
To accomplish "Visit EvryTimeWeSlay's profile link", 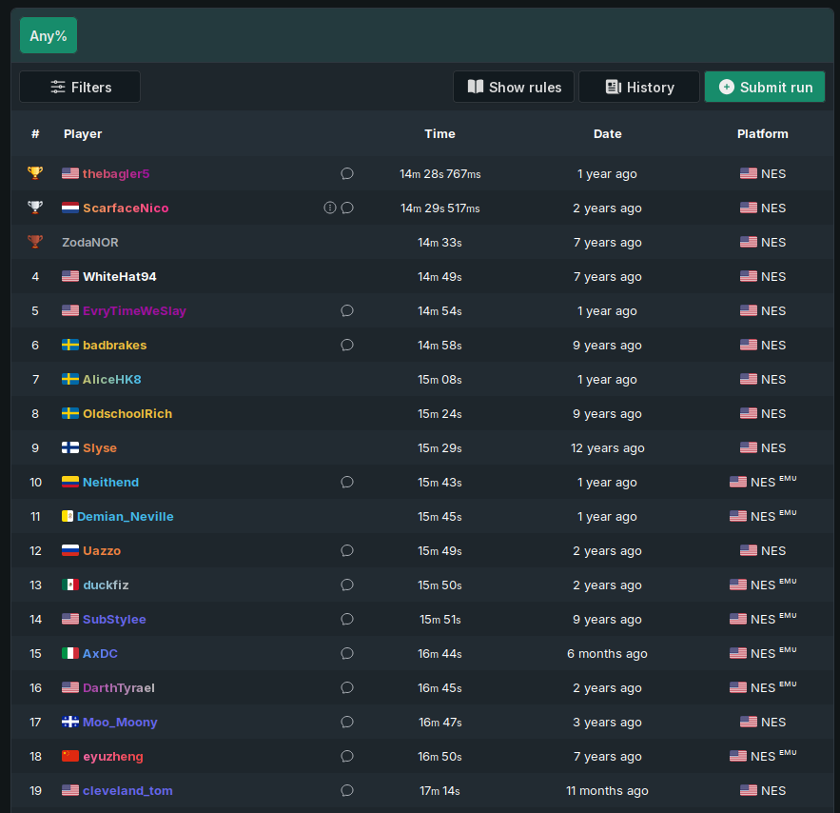I will pos(134,311).
